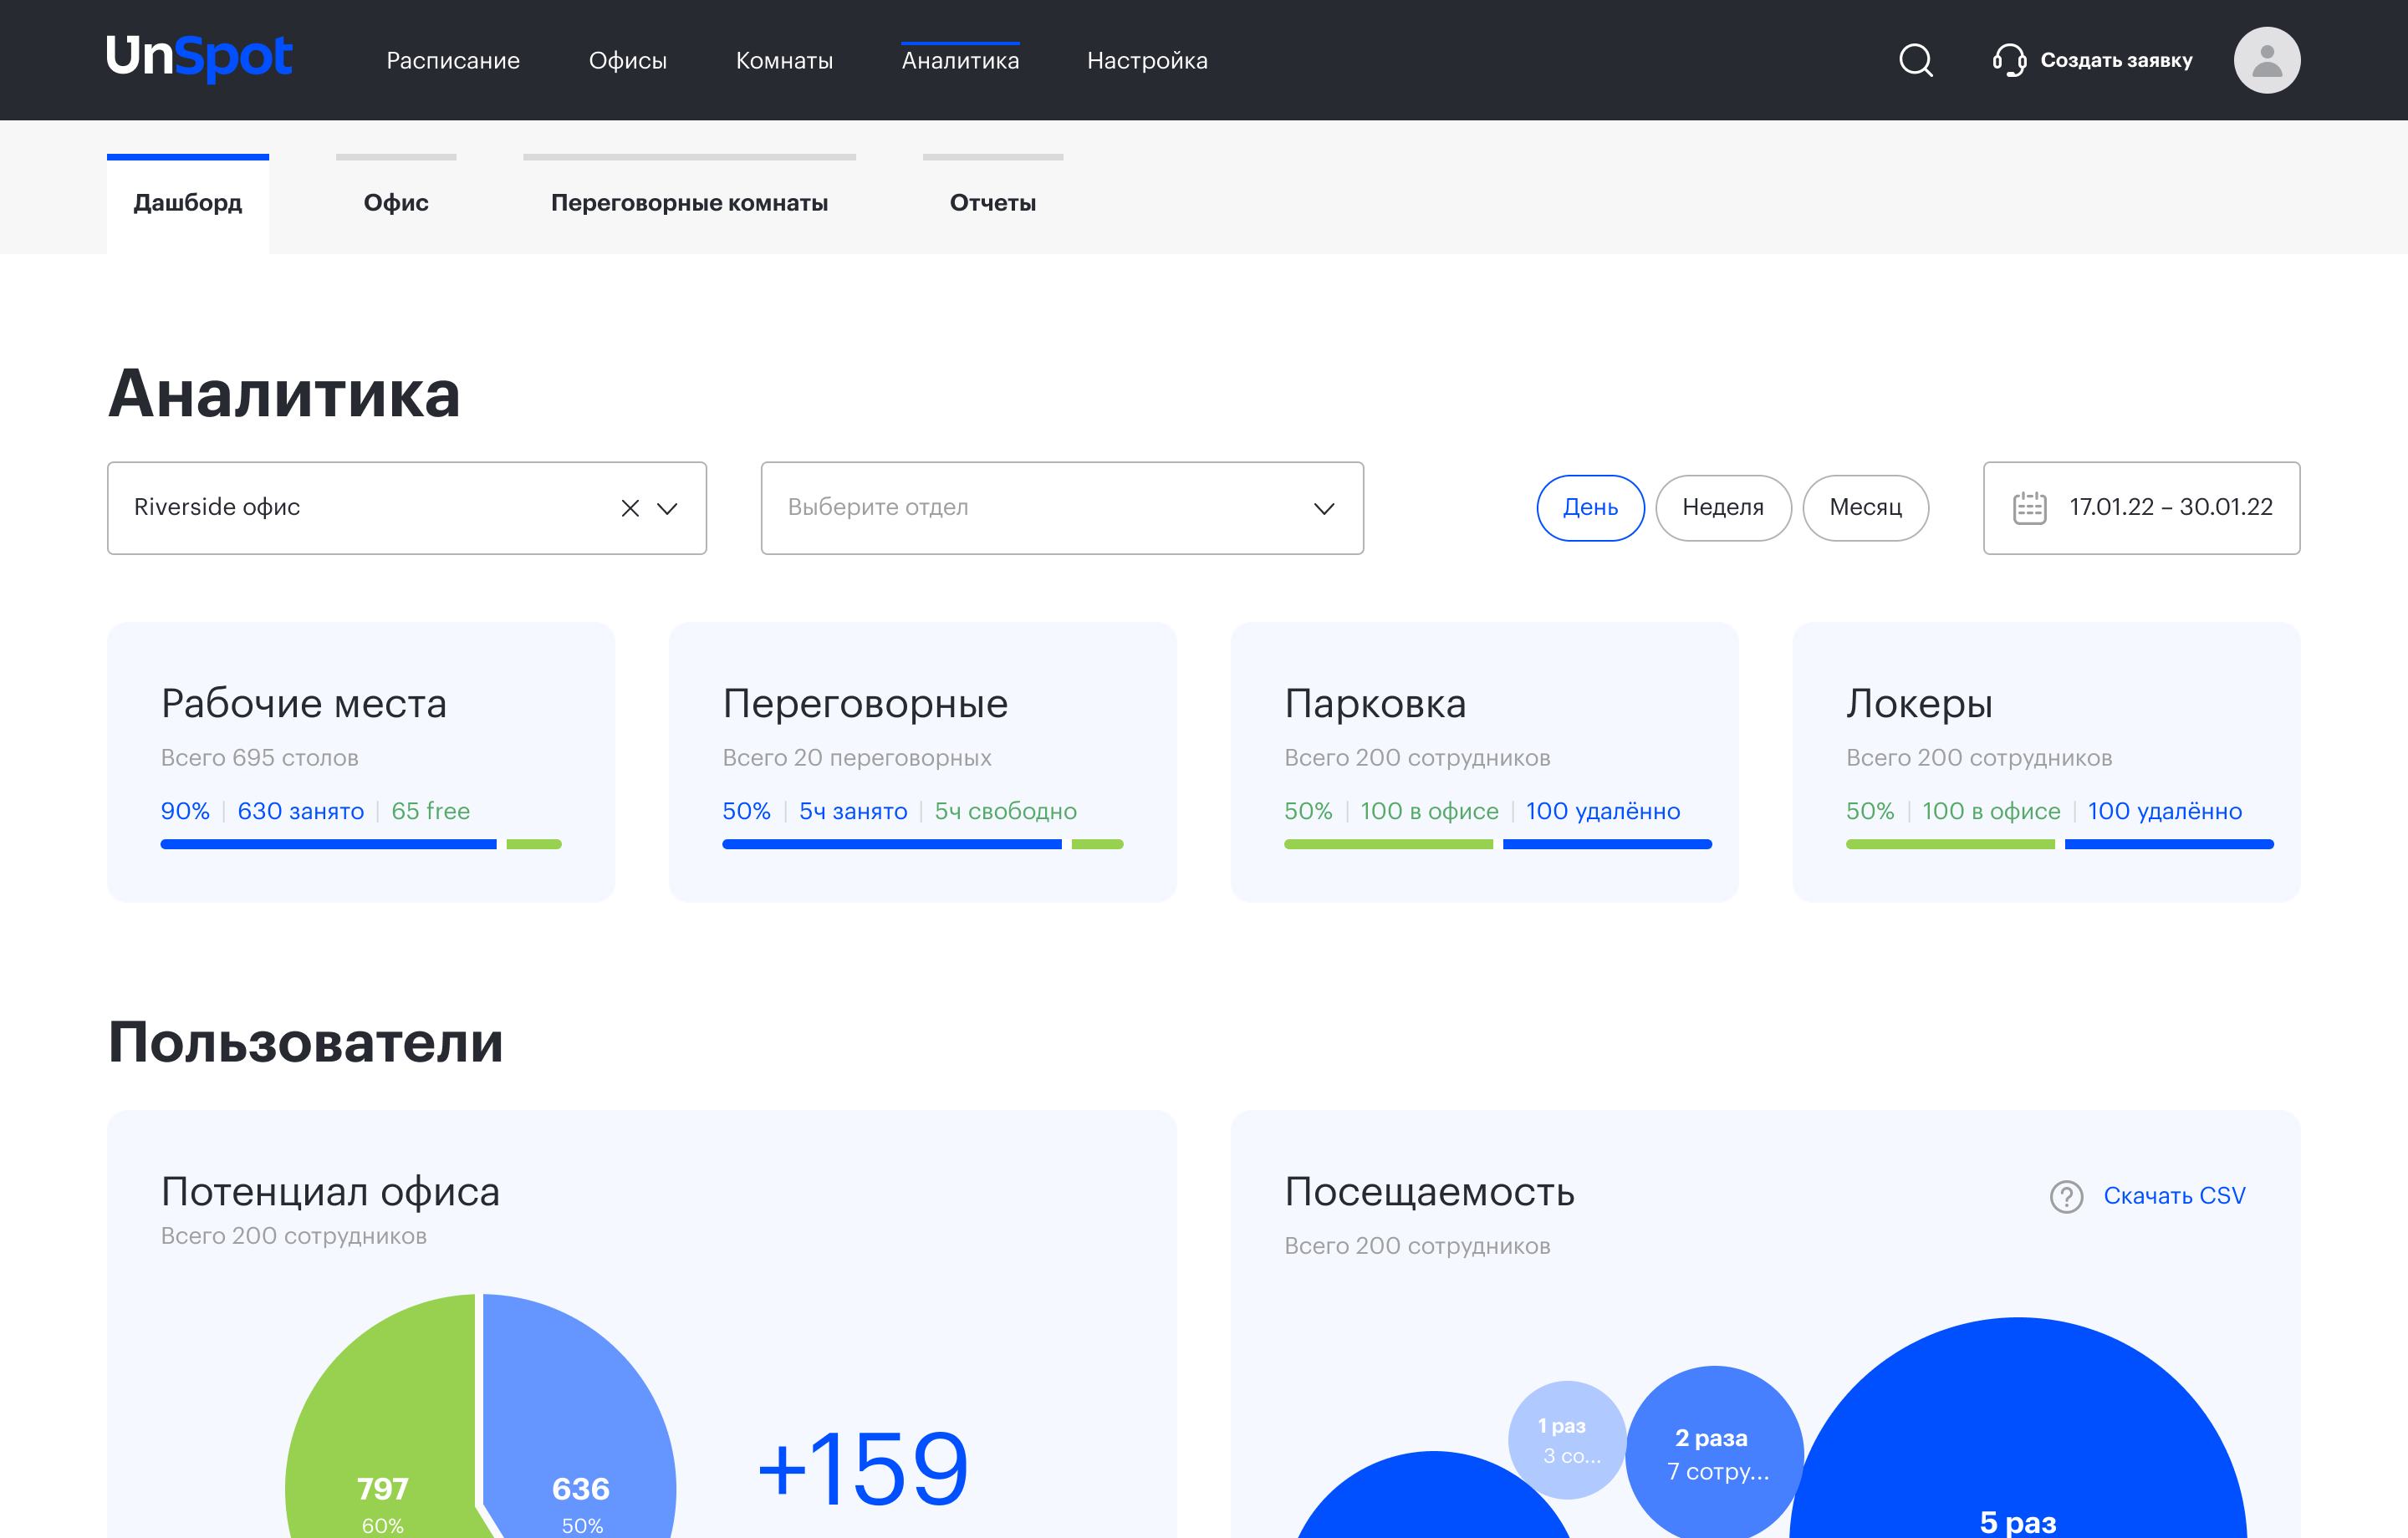
Task: Switch to the Отчеты tab
Action: click(993, 203)
